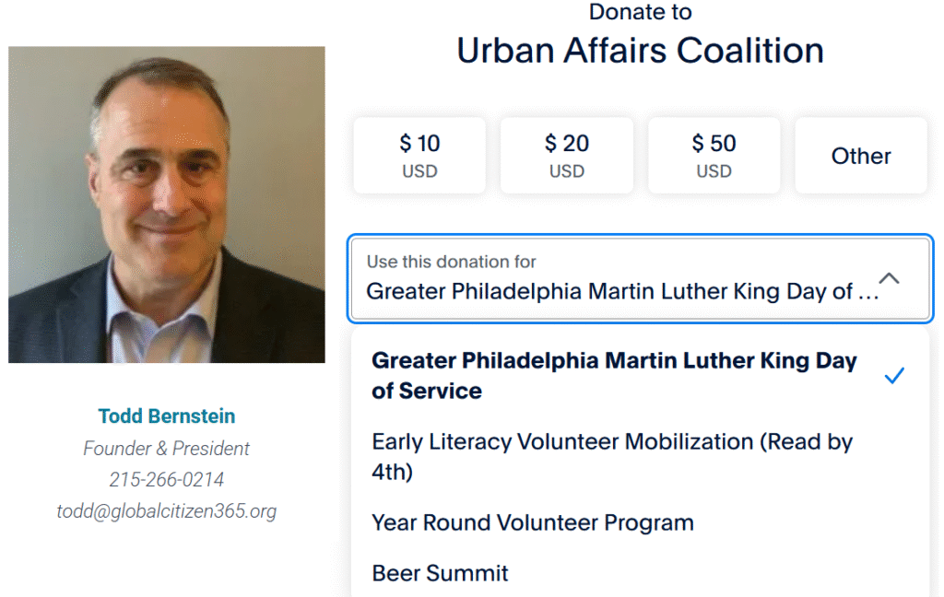
Task: Click the 'Donate to' text
Action: 640,12
